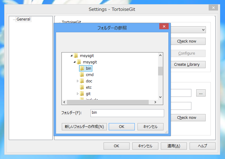Click the folder name field containing bin

click(127, 113)
